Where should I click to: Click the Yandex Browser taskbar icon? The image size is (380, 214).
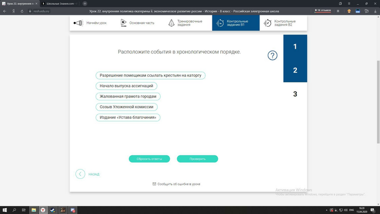pos(43,210)
